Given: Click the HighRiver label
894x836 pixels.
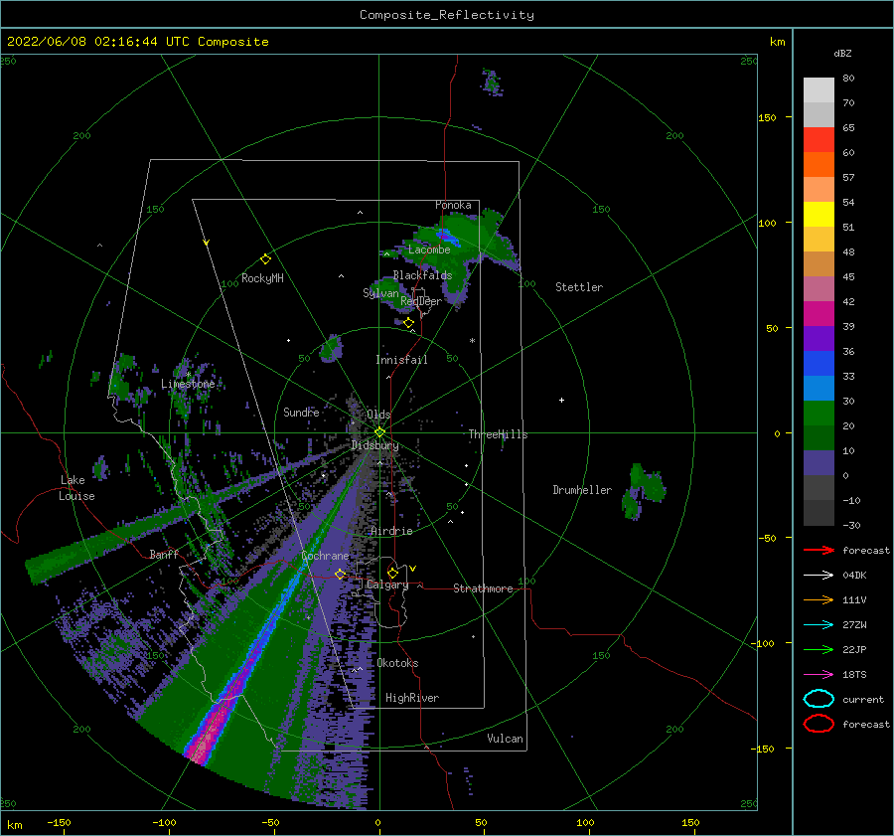Looking at the screenshot, I should click(412, 698).
